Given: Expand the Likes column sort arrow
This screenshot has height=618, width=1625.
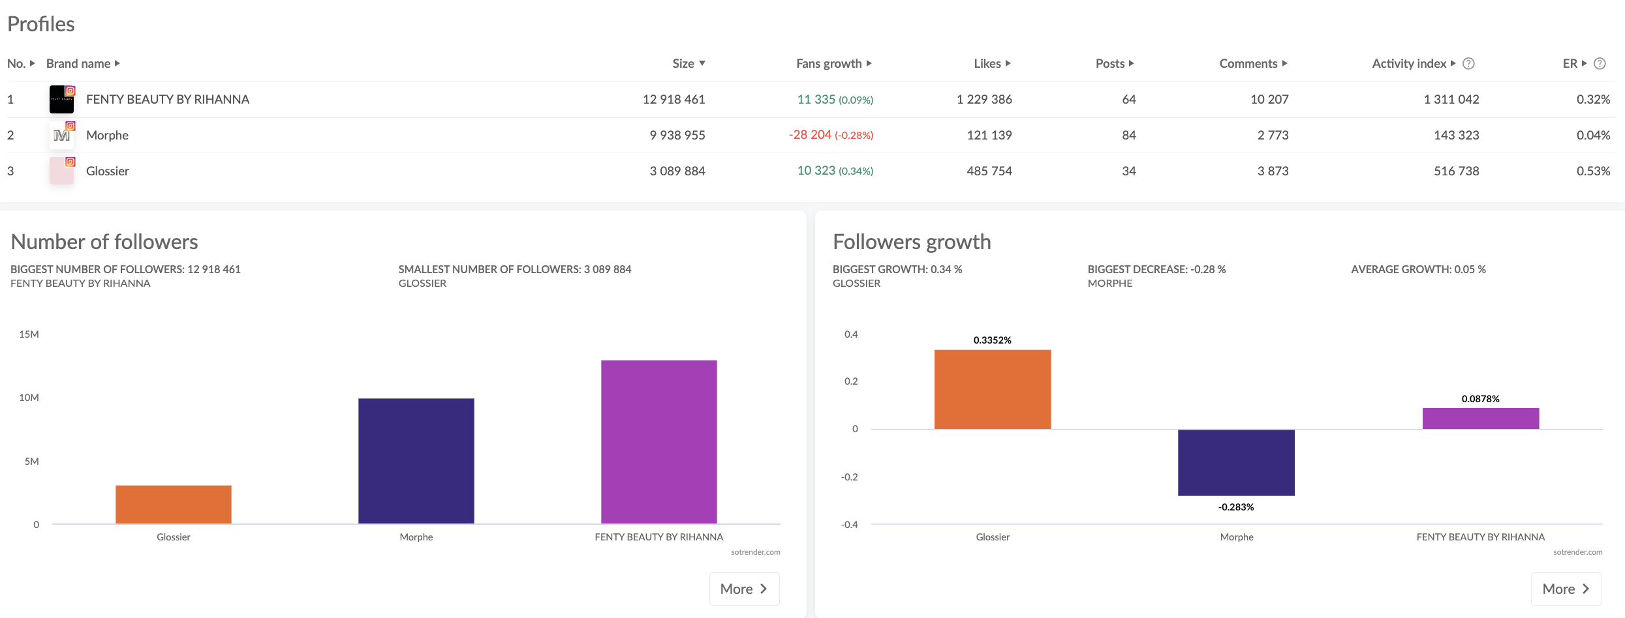Looking at the screenshot, I should (x=1008, y=63).
